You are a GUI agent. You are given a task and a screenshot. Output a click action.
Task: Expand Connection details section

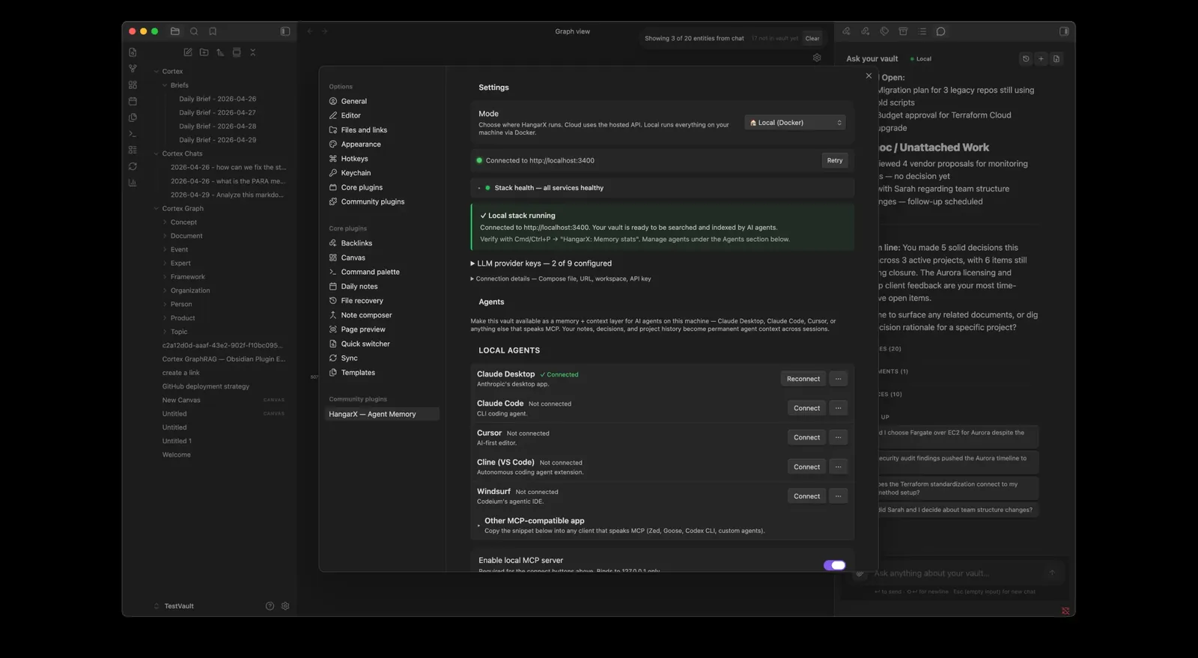click(561, 278)
